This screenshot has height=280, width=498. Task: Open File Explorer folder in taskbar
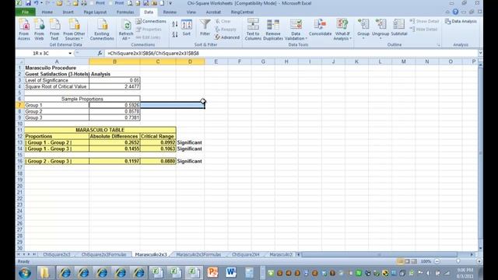45,273
